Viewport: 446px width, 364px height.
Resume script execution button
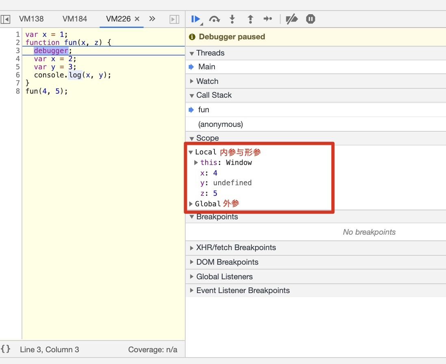click(x=196, y=19)
